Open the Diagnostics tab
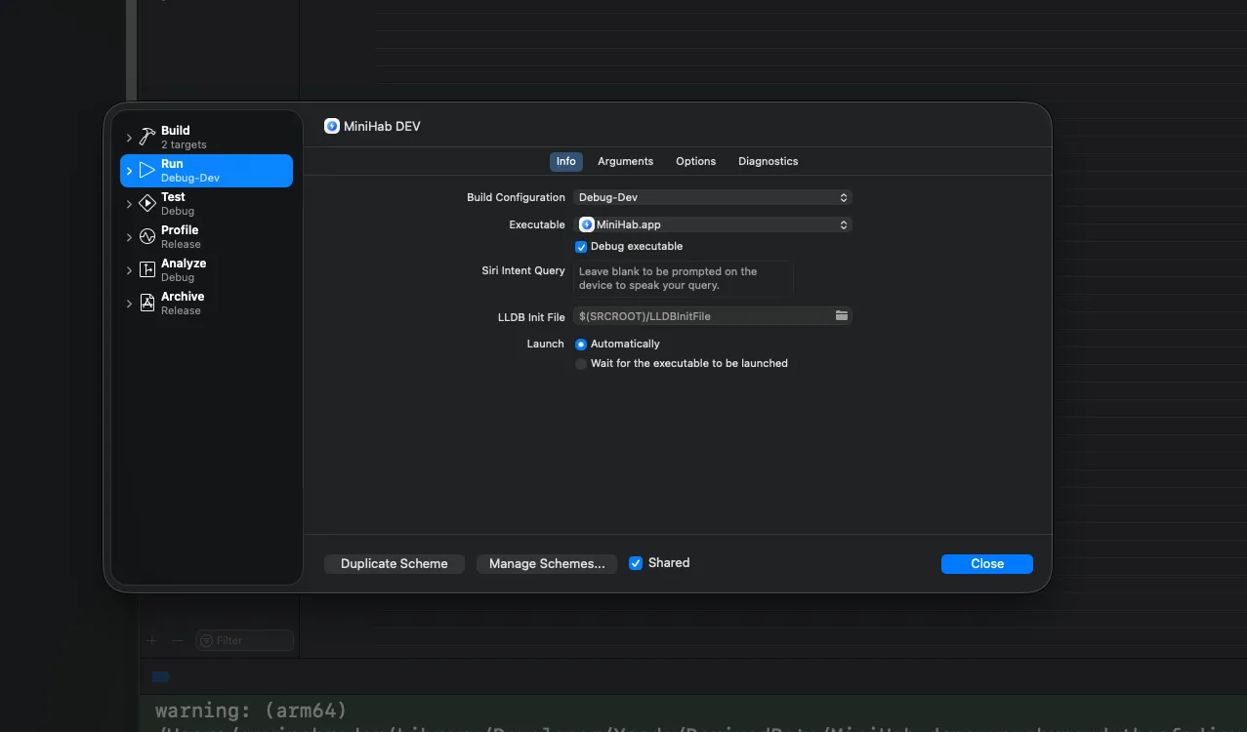Screen dimensions: 1247x732 (768, 161)
